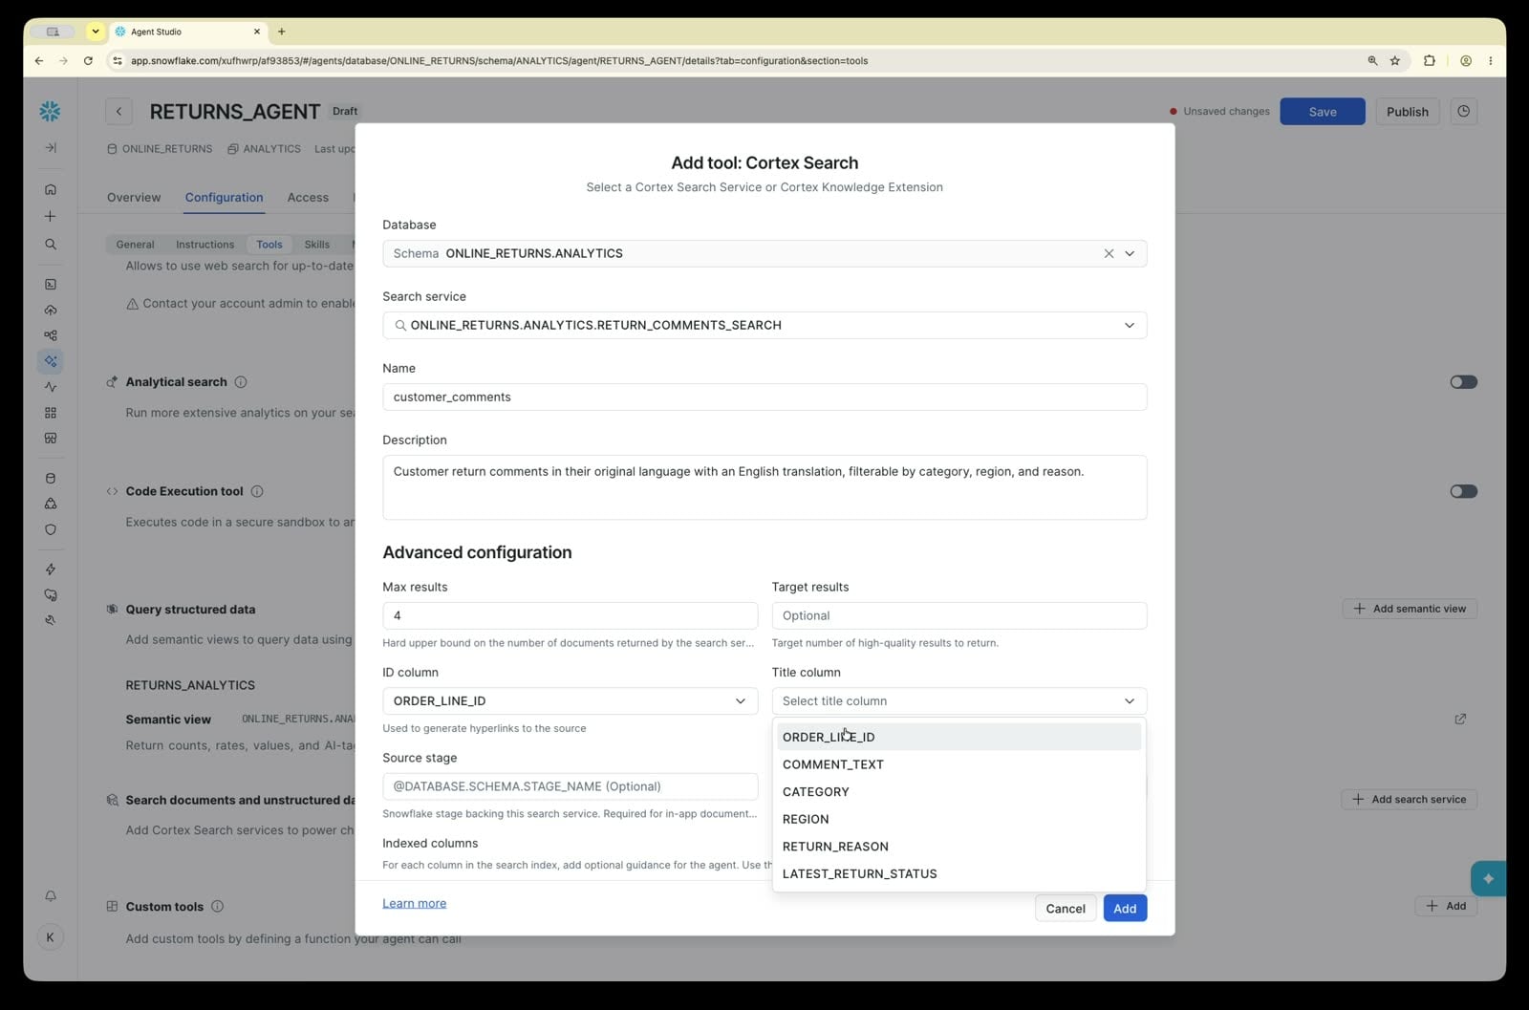The image size is (1529, 1010).
Task: Clear the Database schema selection with X
Action: pos(1109,253)
